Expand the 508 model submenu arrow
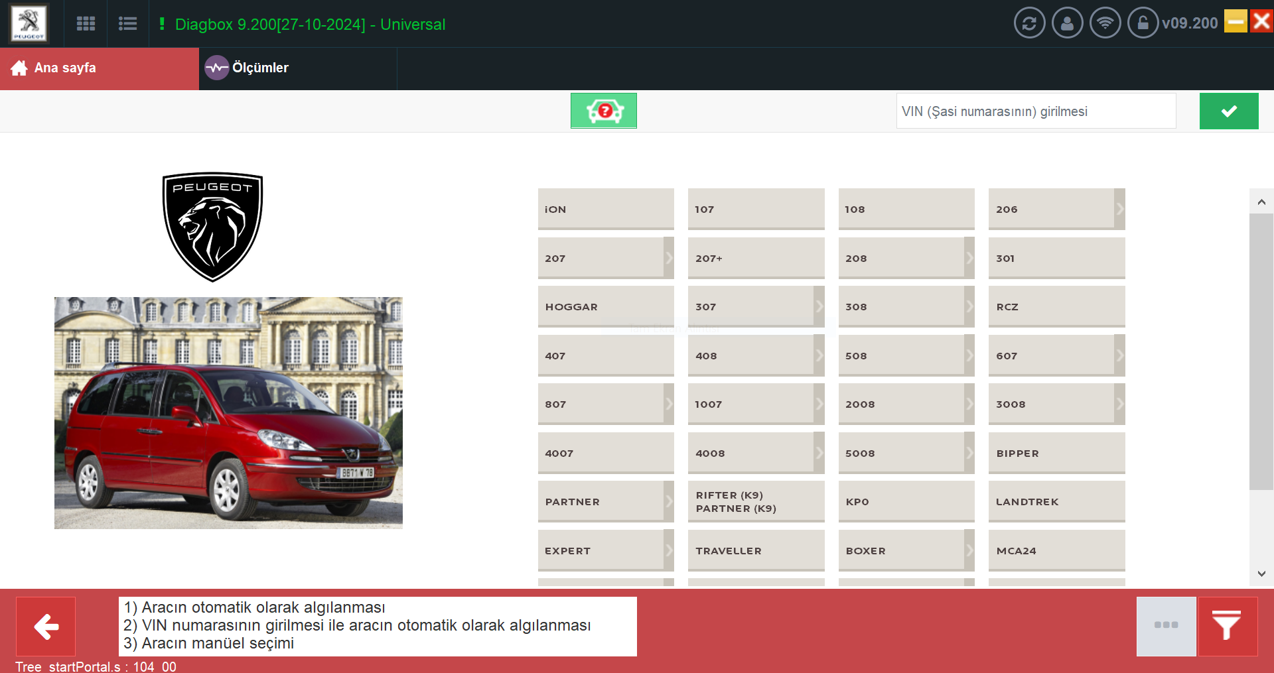The width and height of the screenshot is (1274, 673). (x=969, y=355)
